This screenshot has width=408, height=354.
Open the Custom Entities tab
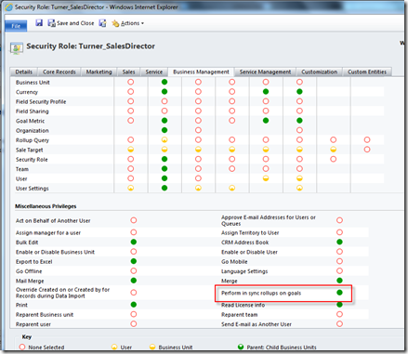pos(367,72)
